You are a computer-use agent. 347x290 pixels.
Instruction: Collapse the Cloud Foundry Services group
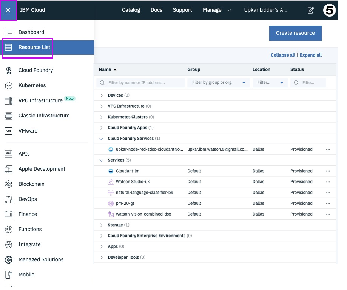point(101,139)
